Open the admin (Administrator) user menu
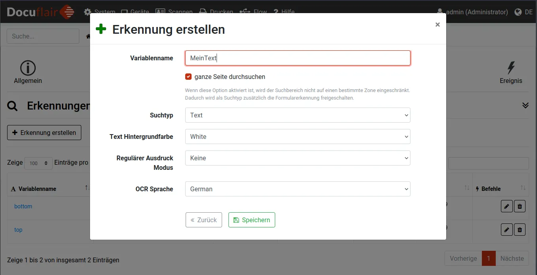537x275 pixels. [x=472, y=12]
